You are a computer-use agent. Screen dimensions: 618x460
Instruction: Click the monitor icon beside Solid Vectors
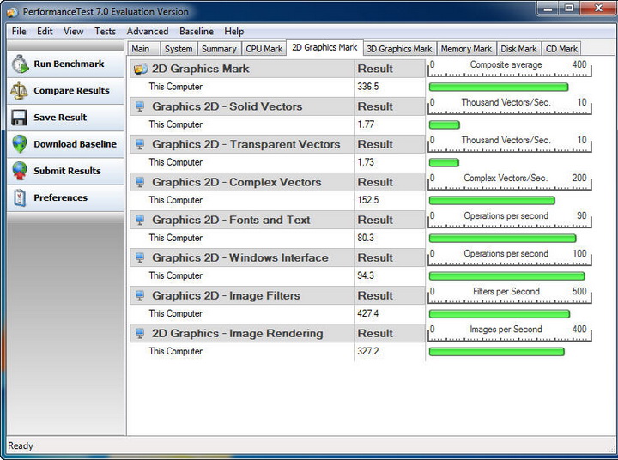tap(140, 106)
